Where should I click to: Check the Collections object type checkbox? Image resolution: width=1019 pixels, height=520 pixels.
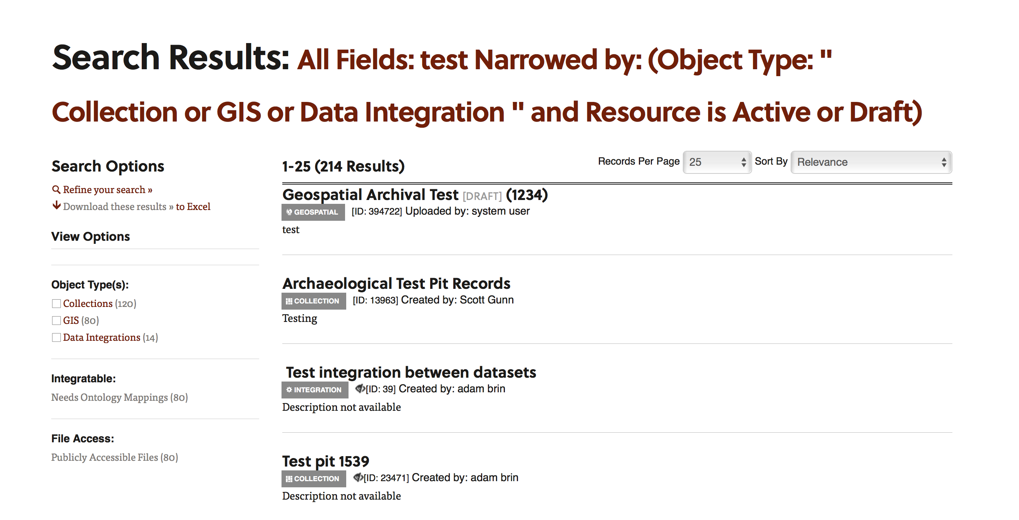(57, 303)
